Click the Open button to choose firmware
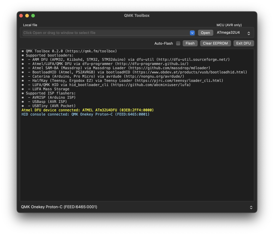This screenshot has width=274, height=235. [205, 33]
